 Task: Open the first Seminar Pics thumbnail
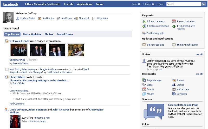coord(18,50)
